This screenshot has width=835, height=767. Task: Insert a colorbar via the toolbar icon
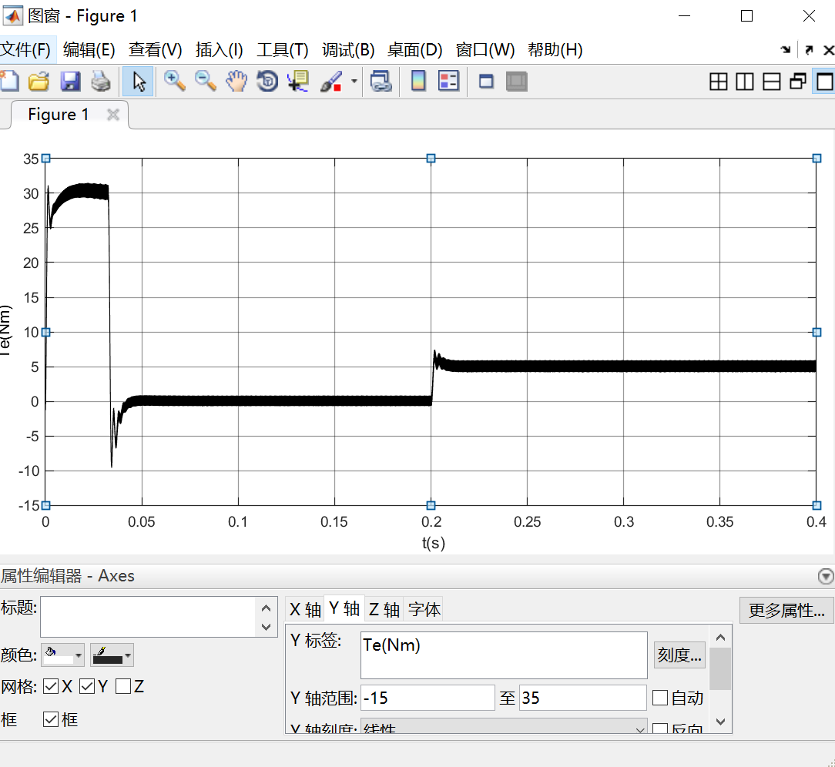(418, 82)
